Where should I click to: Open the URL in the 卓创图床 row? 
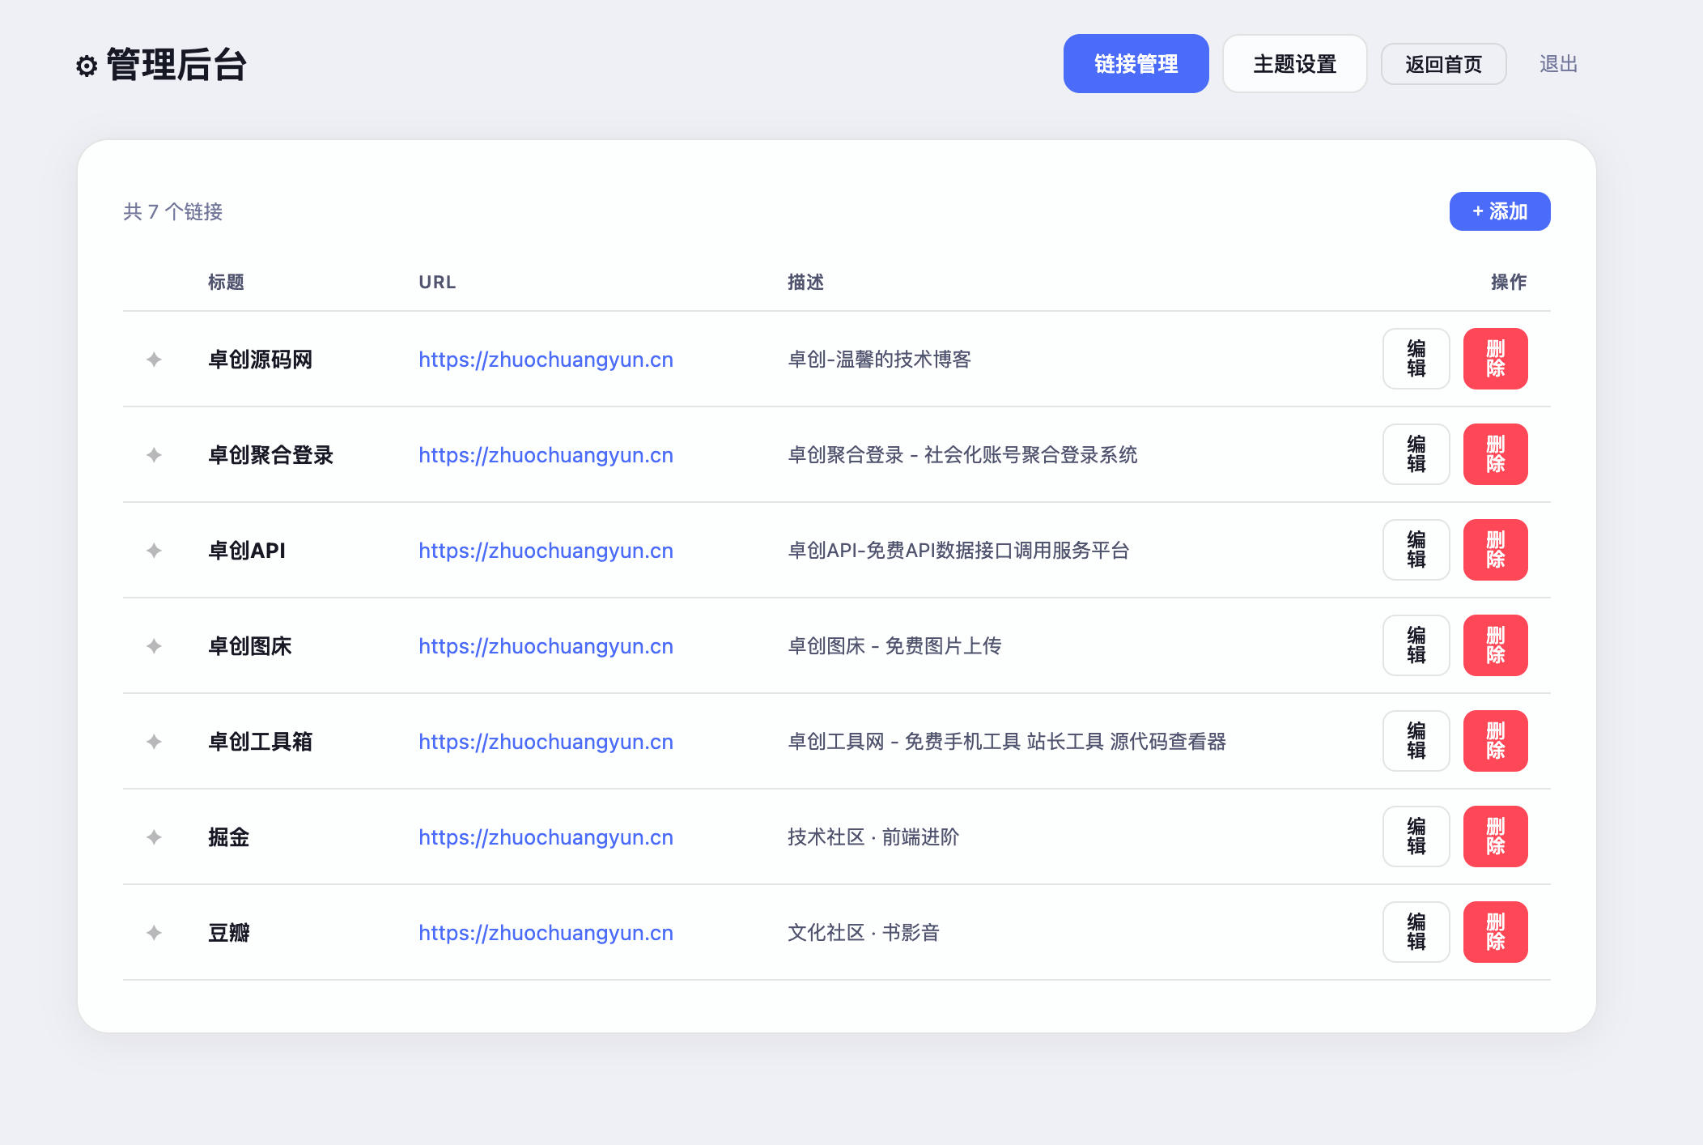tap(546, 646)
